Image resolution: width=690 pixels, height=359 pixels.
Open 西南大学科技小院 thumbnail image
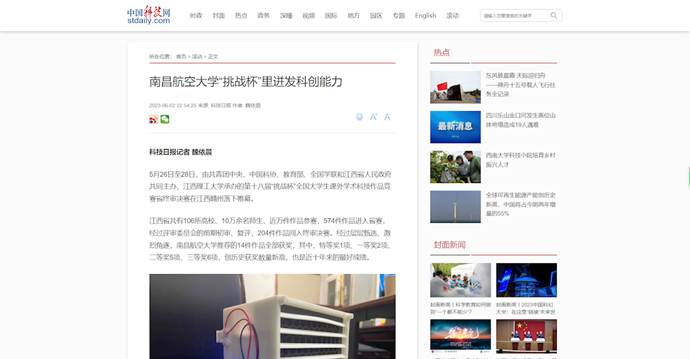click(455, 167)
